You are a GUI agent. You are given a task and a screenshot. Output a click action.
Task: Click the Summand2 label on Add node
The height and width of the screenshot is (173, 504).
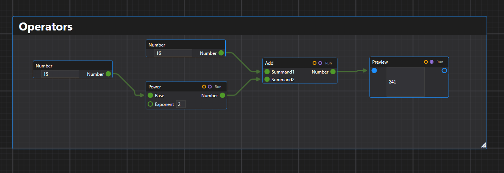pyautogui.click(x=283, y=79)
